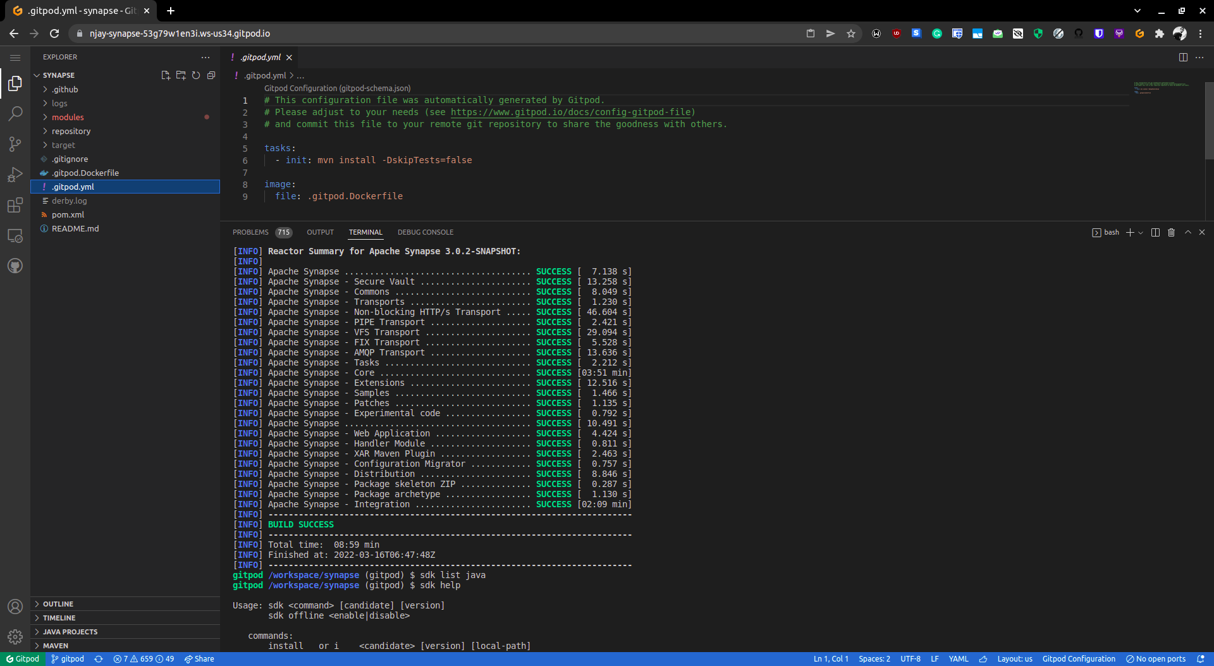Expand the MAVEN section

[125, 646]
